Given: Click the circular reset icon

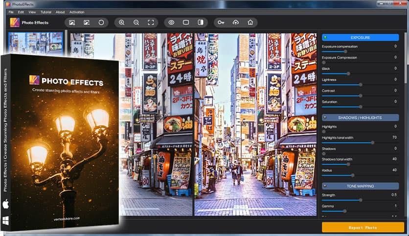Looking at the screenshot, I should 101,22.
